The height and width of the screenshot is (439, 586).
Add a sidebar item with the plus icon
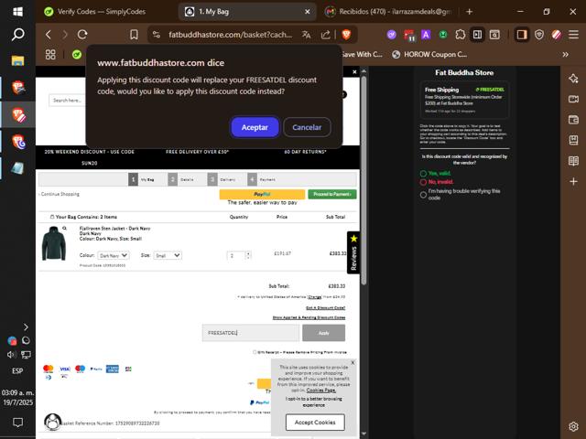tap(574, 182)
